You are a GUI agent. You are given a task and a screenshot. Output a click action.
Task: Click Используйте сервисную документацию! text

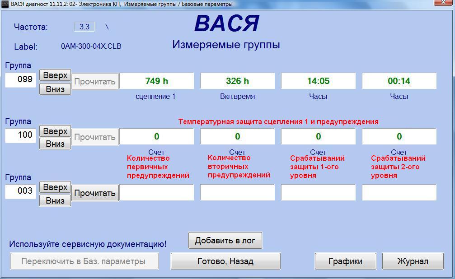pyautogui.click(x=88, y=244)
